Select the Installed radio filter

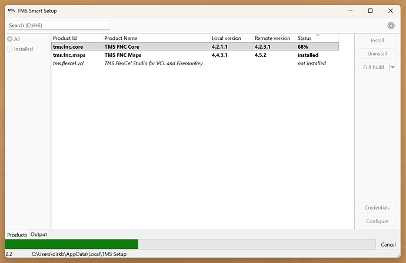point(10,49)
